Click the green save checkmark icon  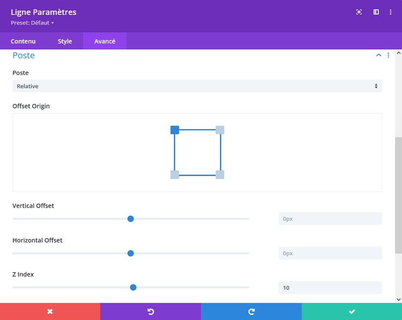(352, 311)
